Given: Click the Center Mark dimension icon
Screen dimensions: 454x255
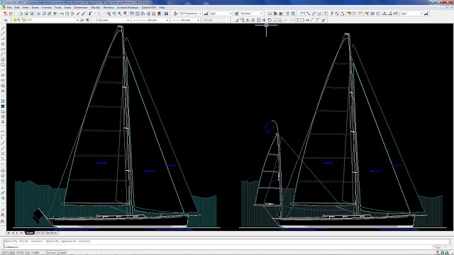Looking at the screenshot, I should coord(378,13).
